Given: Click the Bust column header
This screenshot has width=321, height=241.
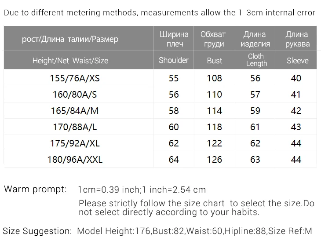Looking at the screenshot, I should [x=215, y=61].
